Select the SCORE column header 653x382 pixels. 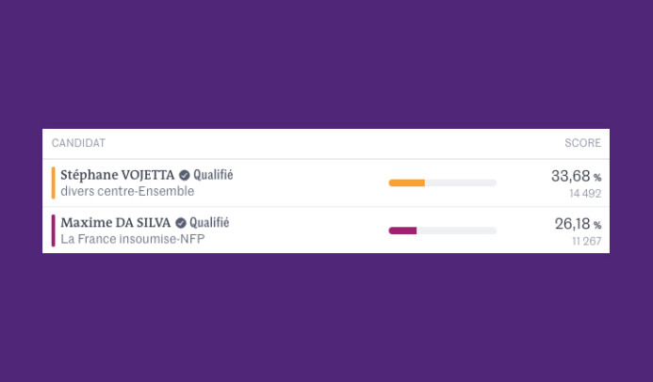tap(582, 143)
